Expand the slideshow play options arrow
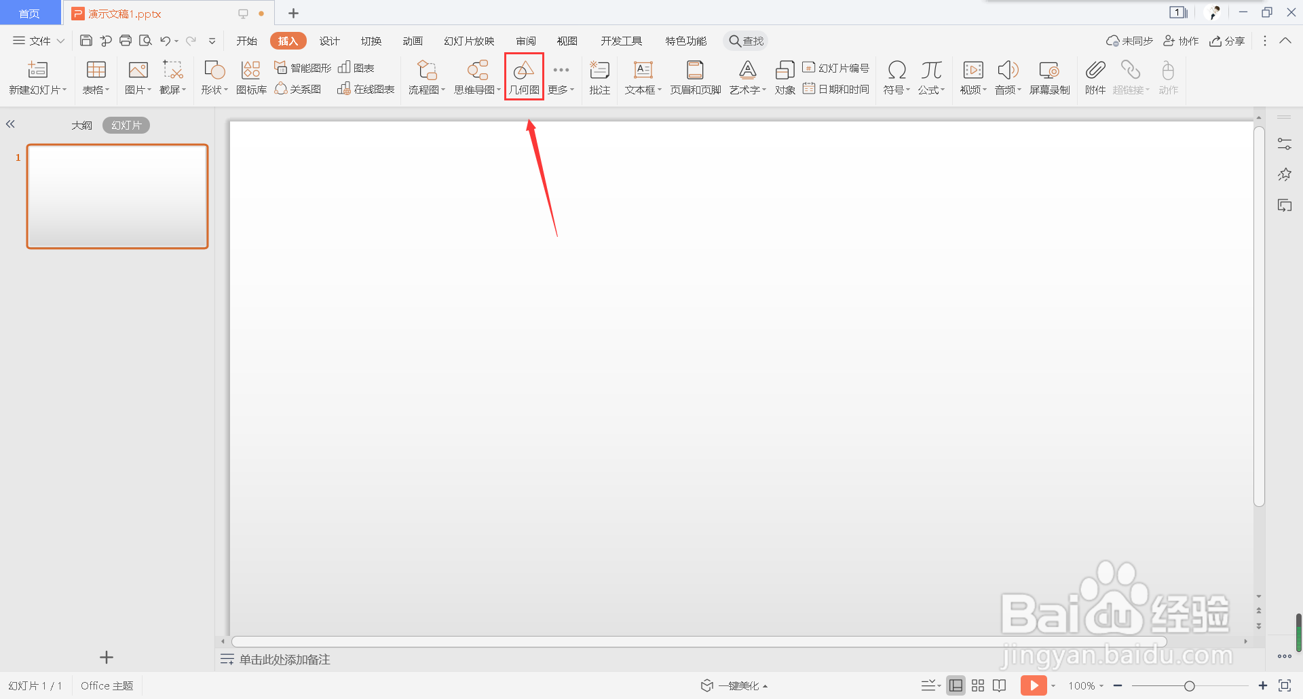The image size is (1303, 699). click(1053, 686)
